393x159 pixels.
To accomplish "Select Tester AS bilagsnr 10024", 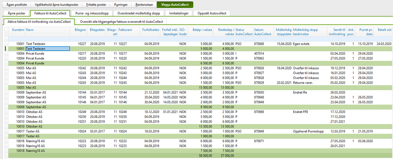I will click(79, 131).
